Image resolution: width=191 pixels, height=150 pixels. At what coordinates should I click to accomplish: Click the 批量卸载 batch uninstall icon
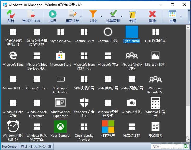coord(113,14)
